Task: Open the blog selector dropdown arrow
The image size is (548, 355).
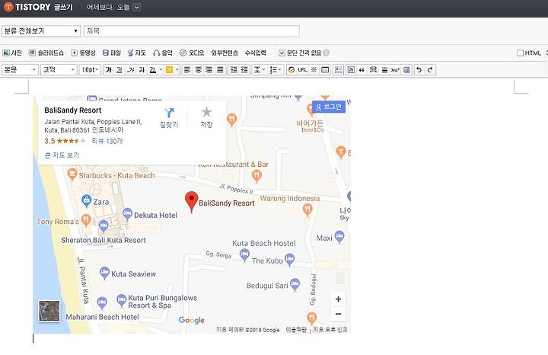Action: [137, 7]
